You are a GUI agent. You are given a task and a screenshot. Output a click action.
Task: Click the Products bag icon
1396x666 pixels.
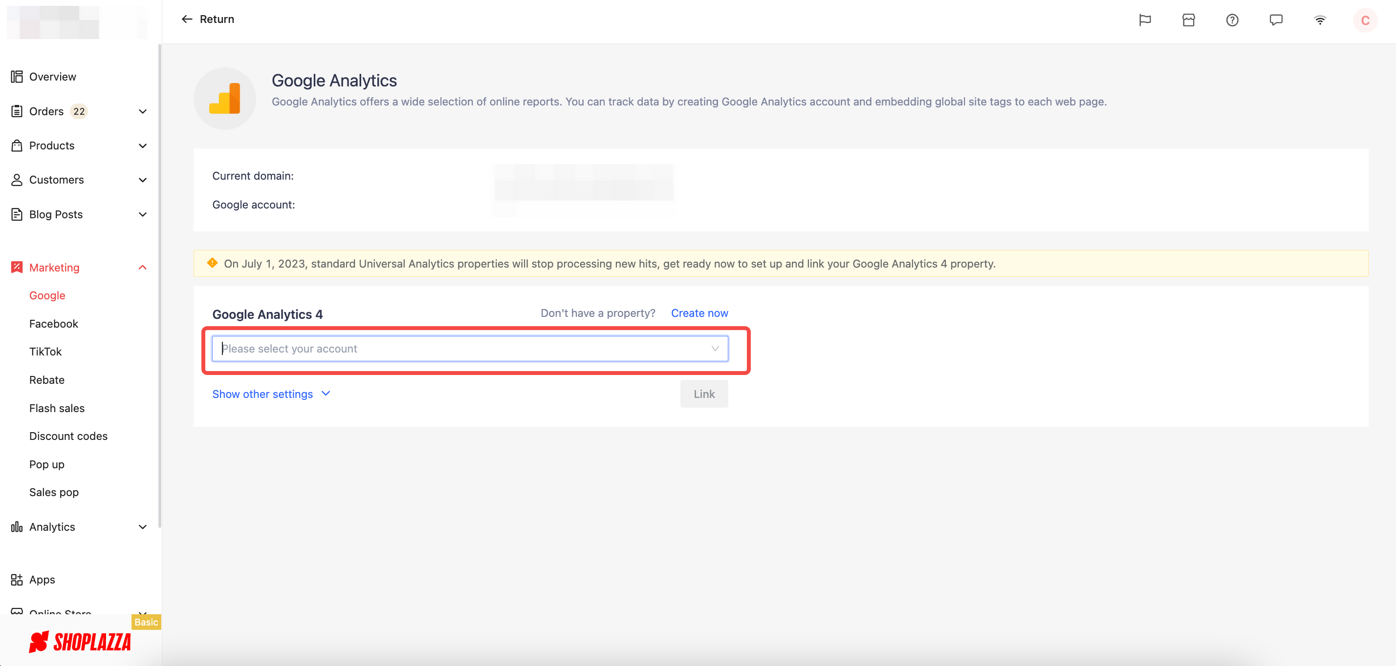pos(17,145)
